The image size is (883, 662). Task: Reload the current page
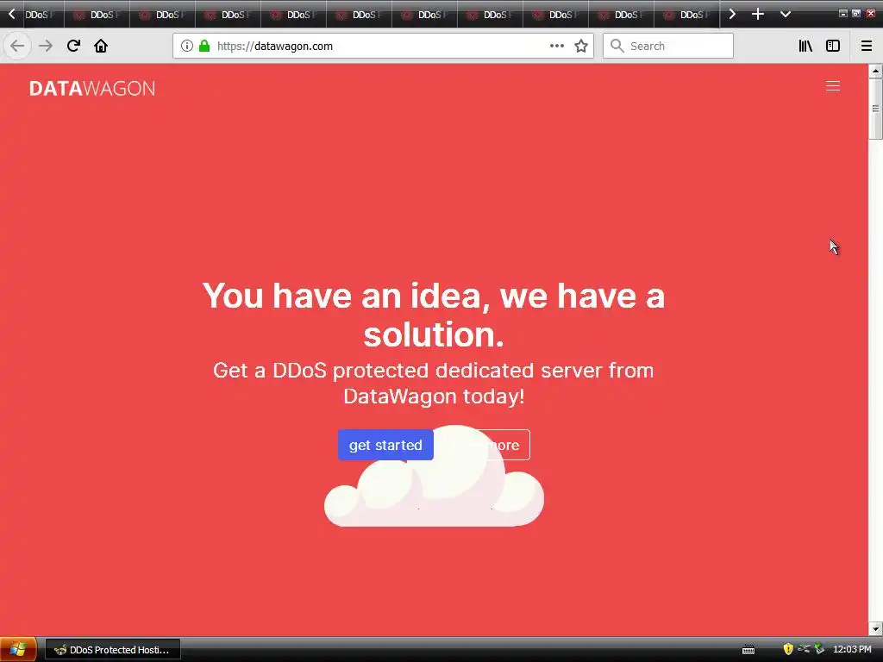point(73,46)
